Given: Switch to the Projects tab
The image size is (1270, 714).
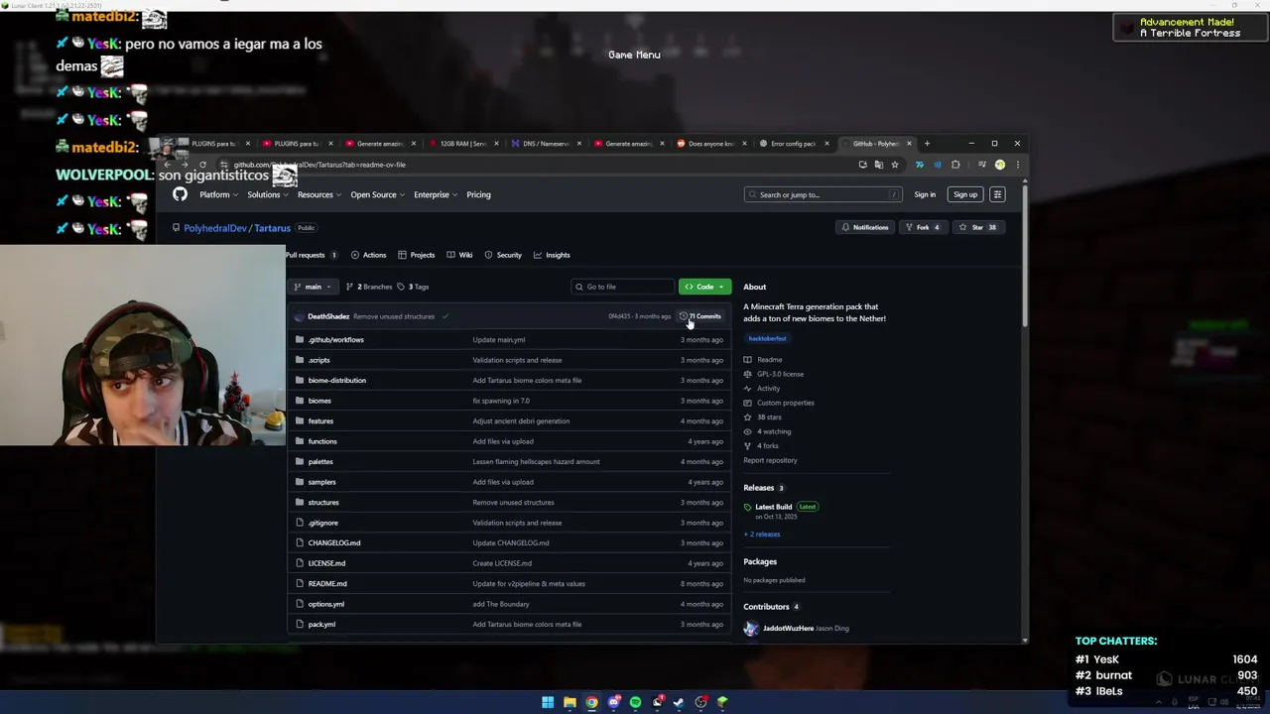Looking at the screenshot, I should point(416,255).
